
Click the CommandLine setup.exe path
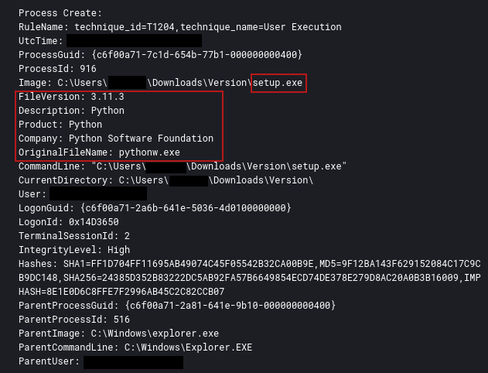point(219,166)
